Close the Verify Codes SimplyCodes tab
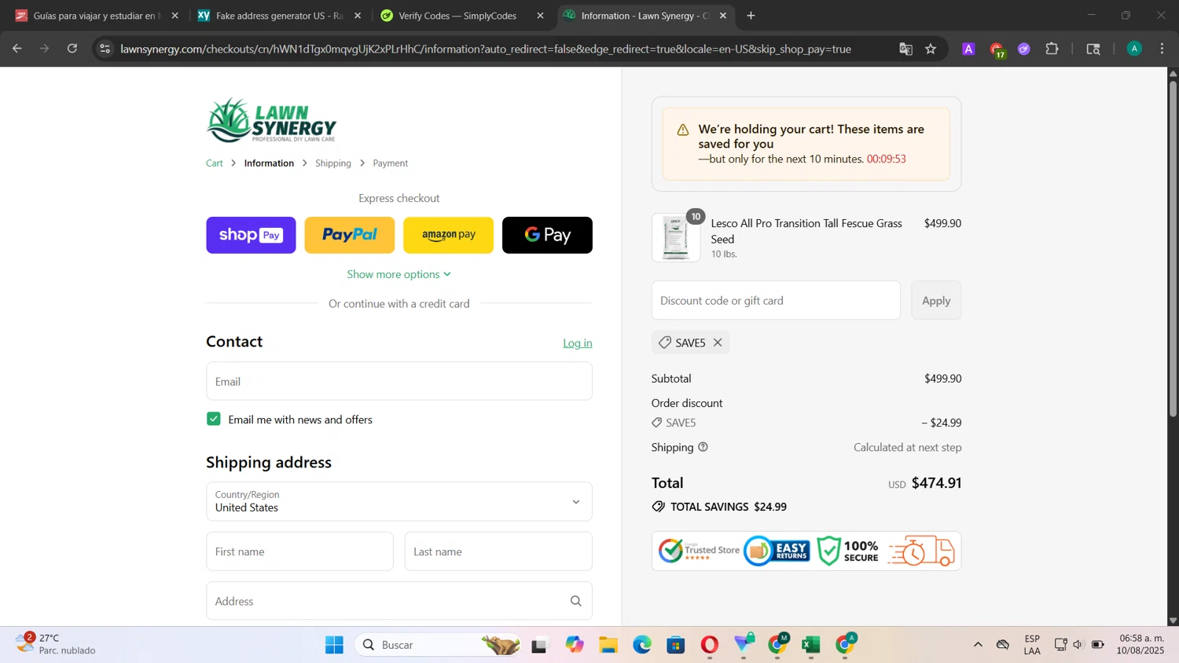This screenshot has height=663, width=1179. (x=540, y=16)
